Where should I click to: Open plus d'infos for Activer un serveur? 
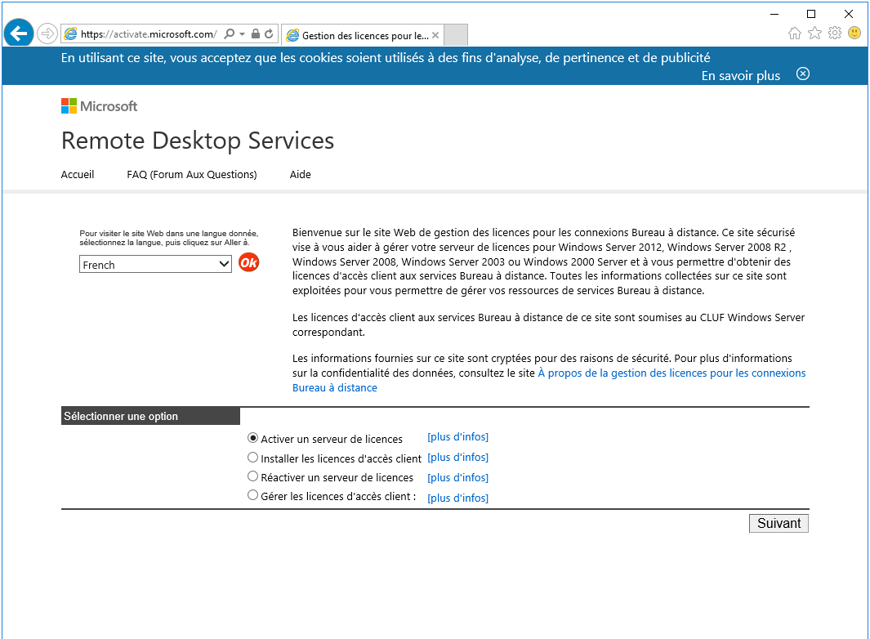[457, 437]
